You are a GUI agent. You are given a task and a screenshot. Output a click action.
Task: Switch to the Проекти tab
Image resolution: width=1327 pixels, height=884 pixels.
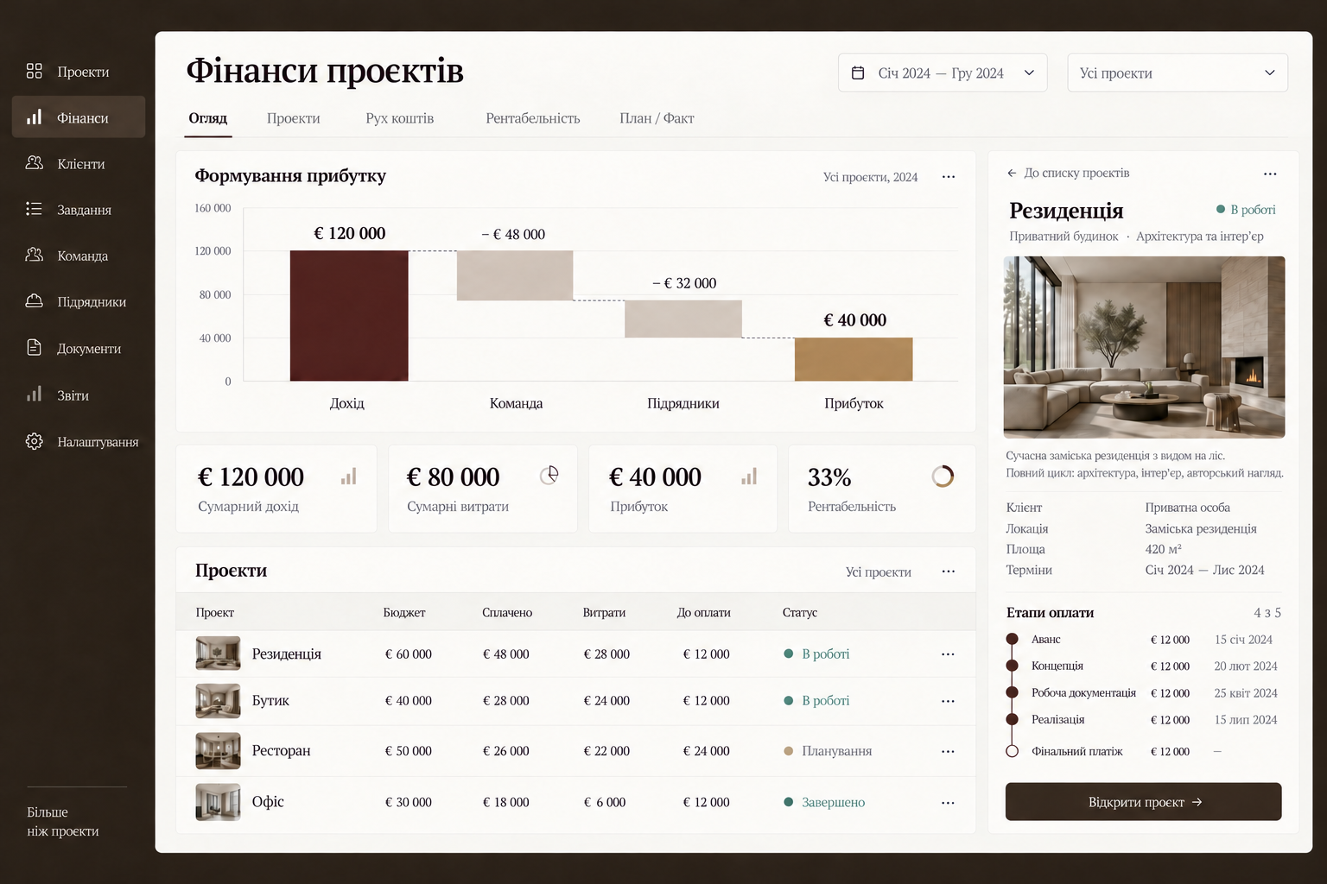click(294, 118)
